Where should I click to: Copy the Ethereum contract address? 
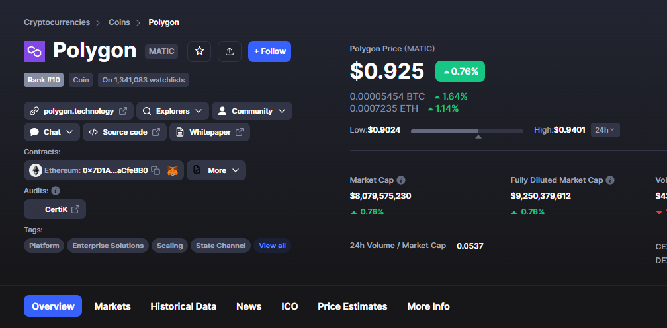[156, 170]
